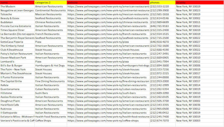Image resolution: width=224 pixels, height=127 pixels.
Task: Click locality 'New York, NY 10036'
Action: tap(200, 105)
